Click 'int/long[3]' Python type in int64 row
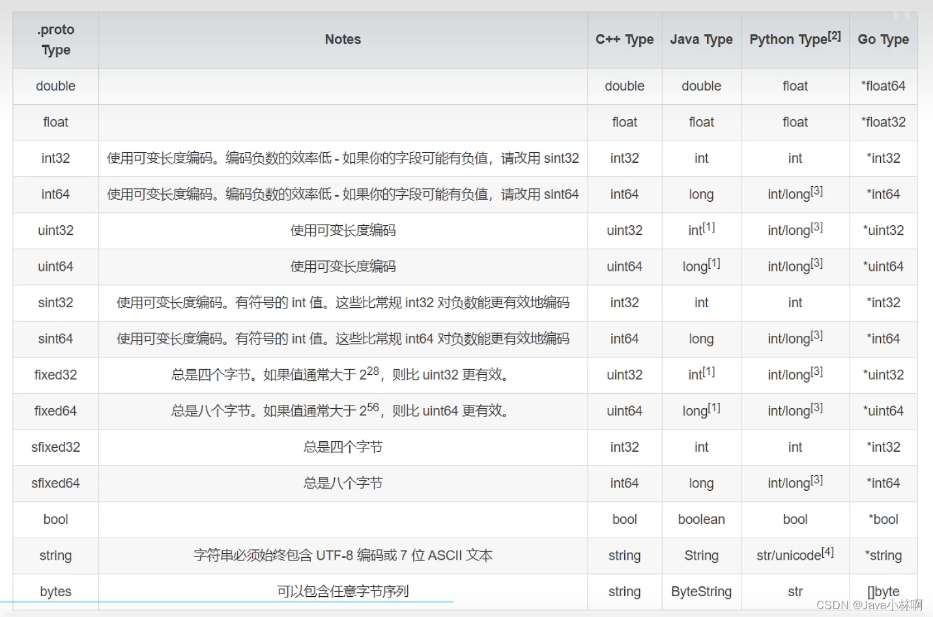The image size is (933, 617). click(x=795, y=195)
